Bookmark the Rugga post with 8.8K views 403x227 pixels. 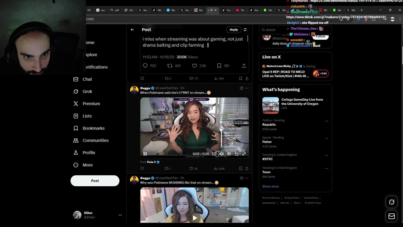pyautogui.click(x=241, y=169)
